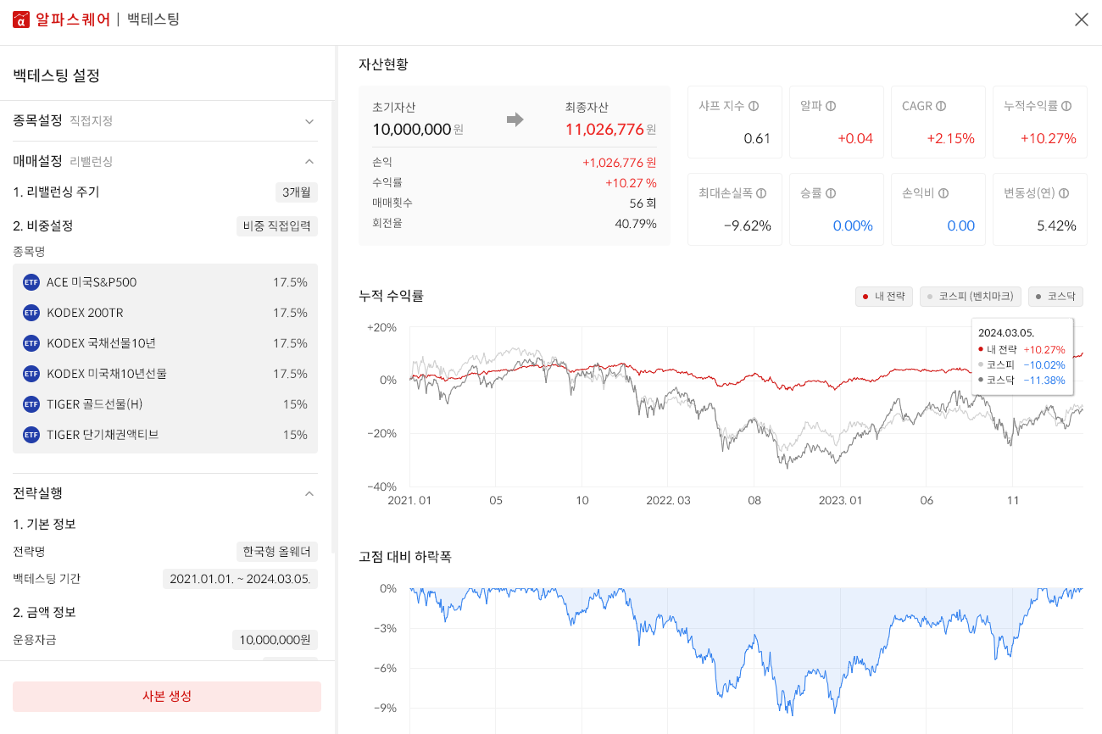This screenshot has height=734, width=1102.
Task: Toggle 코스닥 series in chart legend
Action: 1055,297
